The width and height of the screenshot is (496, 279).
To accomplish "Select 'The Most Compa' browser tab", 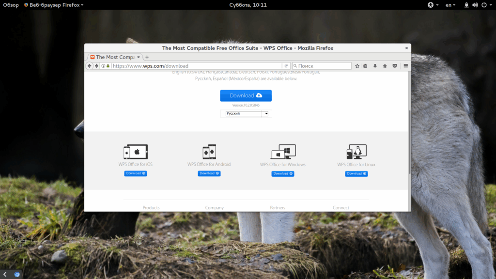I will pos(115,57).
